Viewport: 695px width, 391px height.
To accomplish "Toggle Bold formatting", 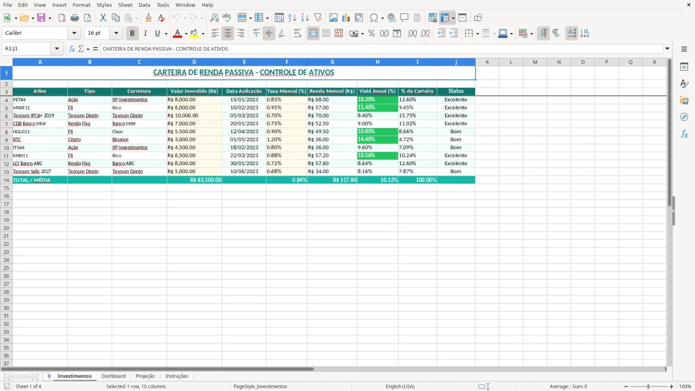I will point(132,34).
